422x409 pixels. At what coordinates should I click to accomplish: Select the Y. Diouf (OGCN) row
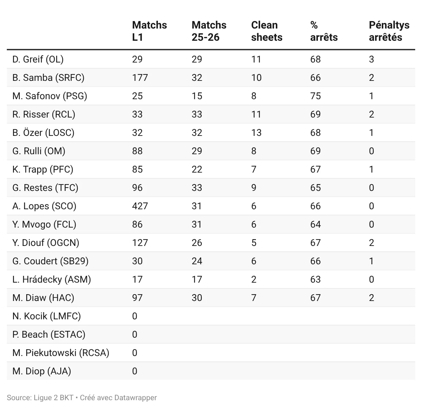coord(211,243)
